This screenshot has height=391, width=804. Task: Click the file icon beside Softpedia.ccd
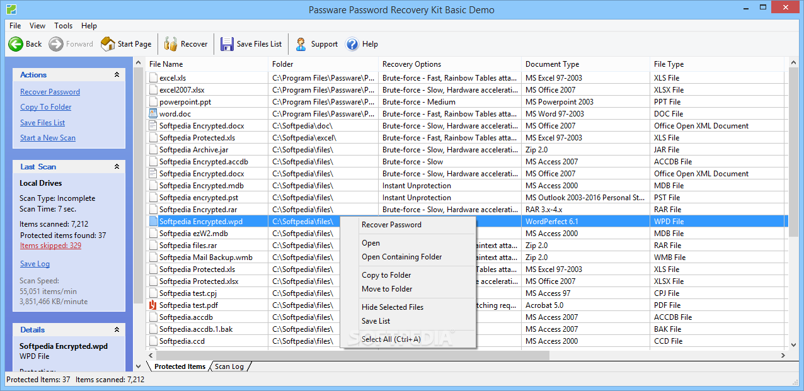pos(152,341)
